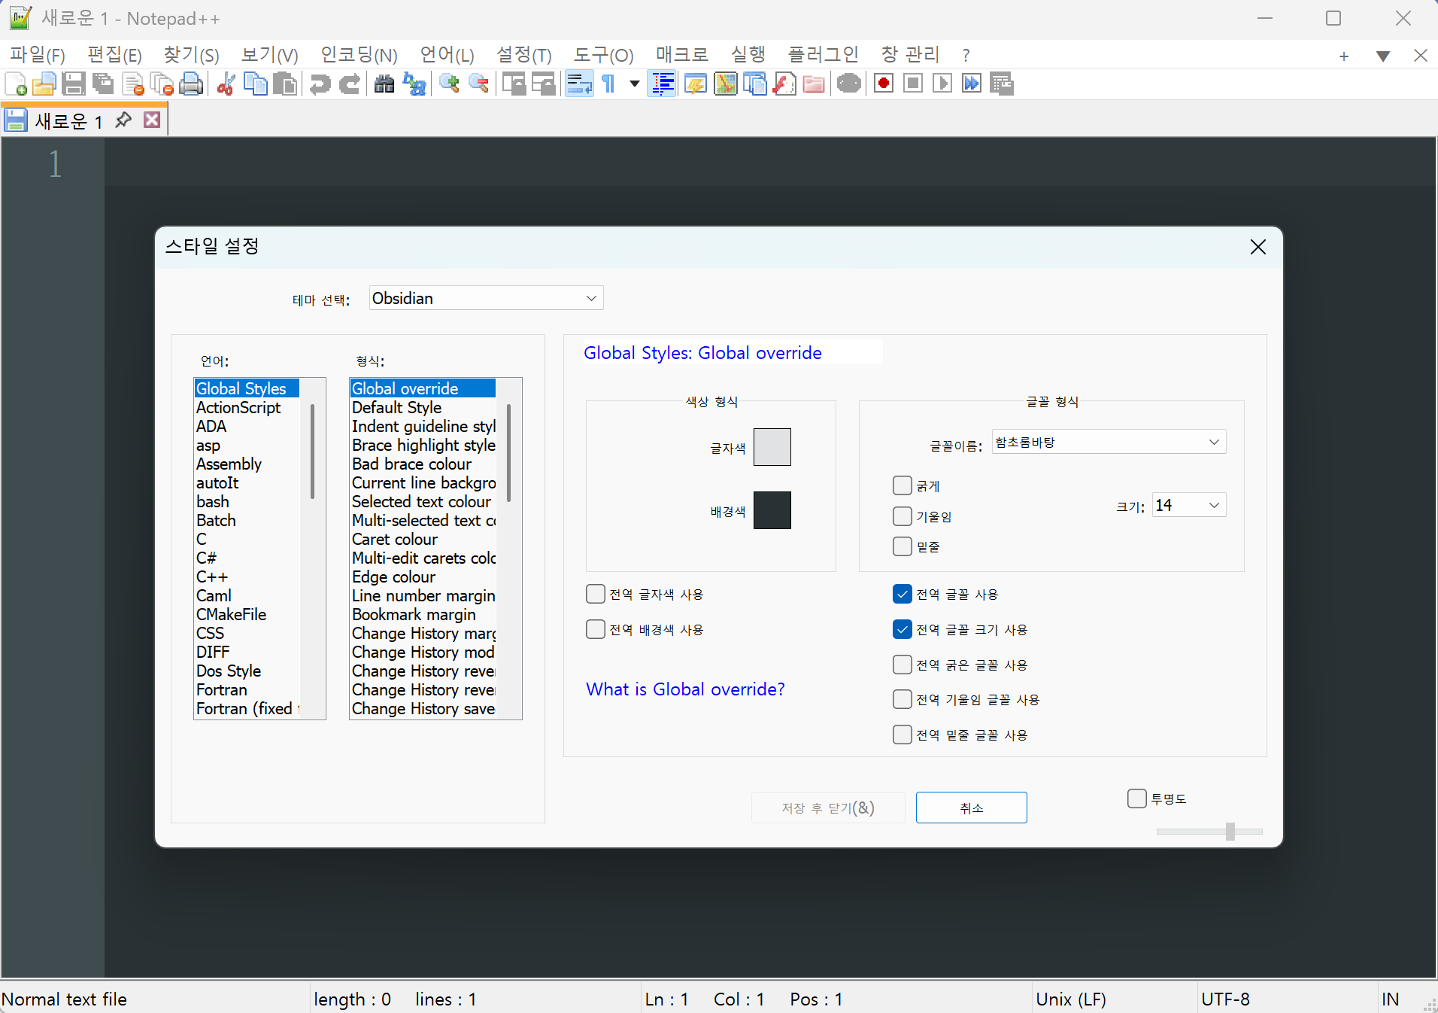Open the 크기 font size dropdown

click(x=1188, y=506)
